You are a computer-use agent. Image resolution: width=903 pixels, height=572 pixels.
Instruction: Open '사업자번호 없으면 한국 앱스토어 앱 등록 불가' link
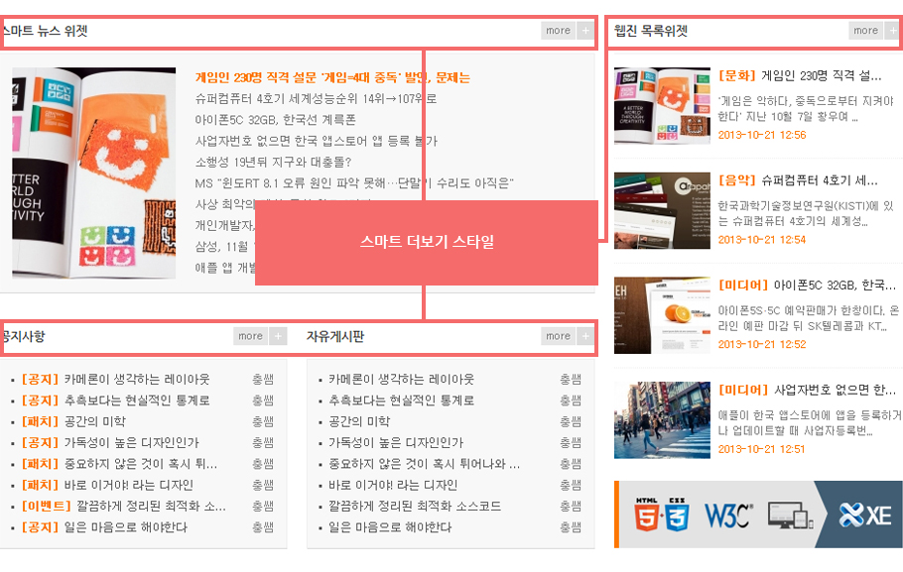point(317,141)
